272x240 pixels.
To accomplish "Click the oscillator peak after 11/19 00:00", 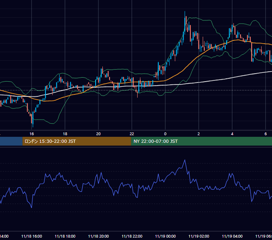I will tap(185, 160).
